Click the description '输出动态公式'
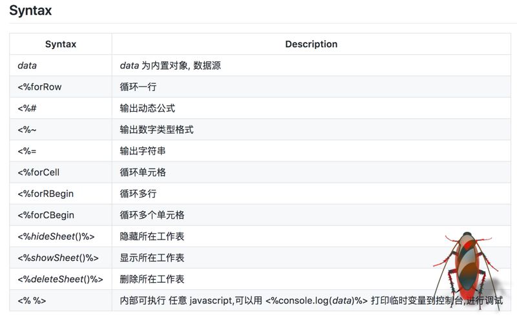 147,108
